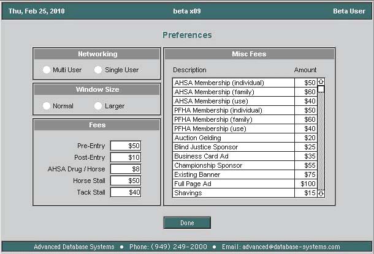Select the Shavings description cell
Viewport: 374px width, 254px height.
234,193
